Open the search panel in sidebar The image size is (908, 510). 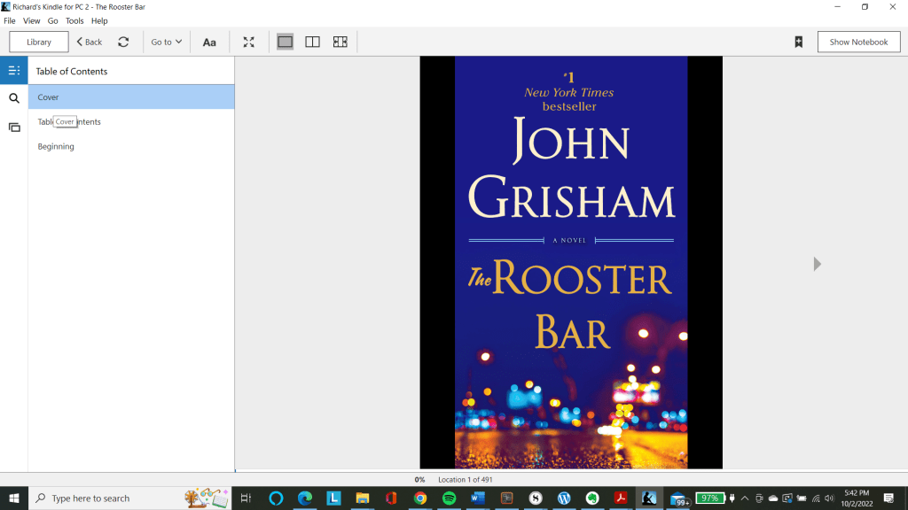pyautogui.click(x=13, y=98)
